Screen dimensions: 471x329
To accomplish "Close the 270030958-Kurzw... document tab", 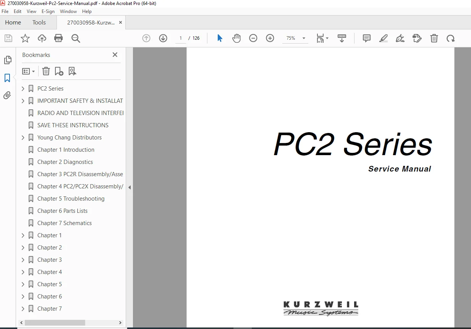I will click(120, 23).
